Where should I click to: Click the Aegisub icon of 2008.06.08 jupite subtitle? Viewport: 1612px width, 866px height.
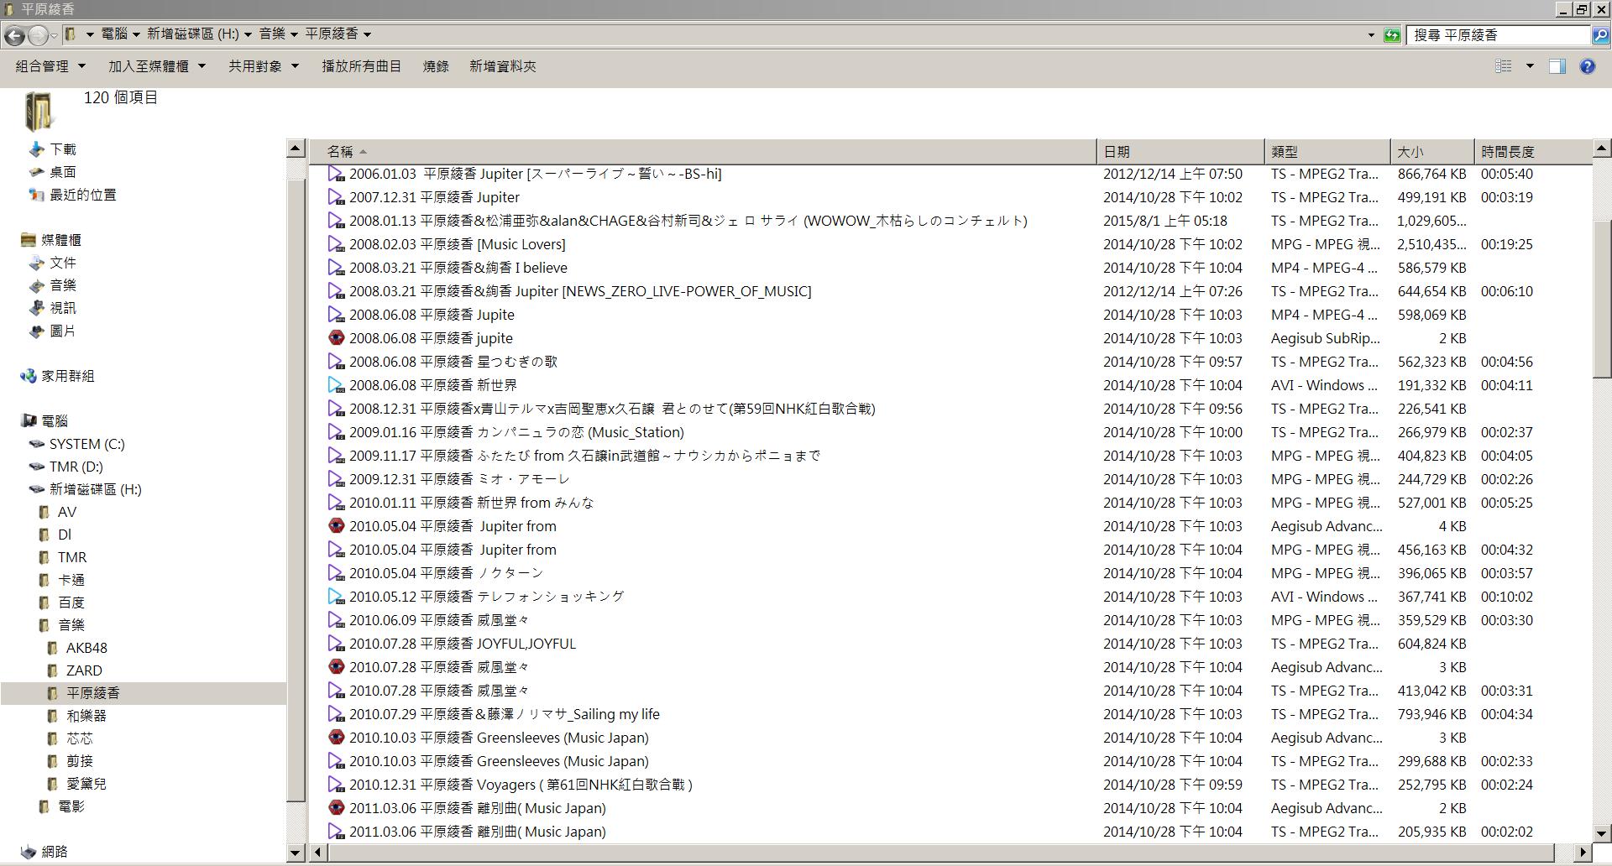point(336,338)
